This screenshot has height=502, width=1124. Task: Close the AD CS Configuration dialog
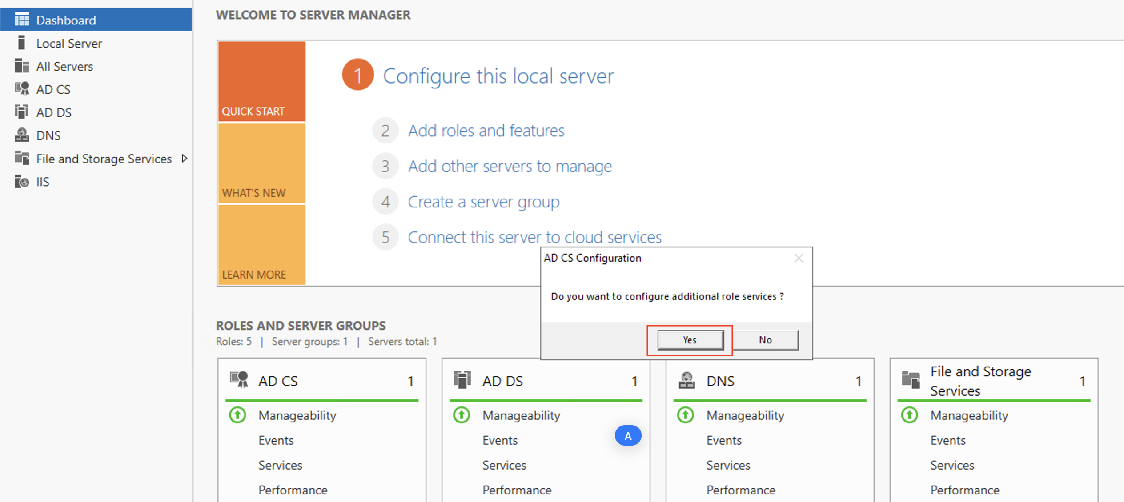point(799,258)
